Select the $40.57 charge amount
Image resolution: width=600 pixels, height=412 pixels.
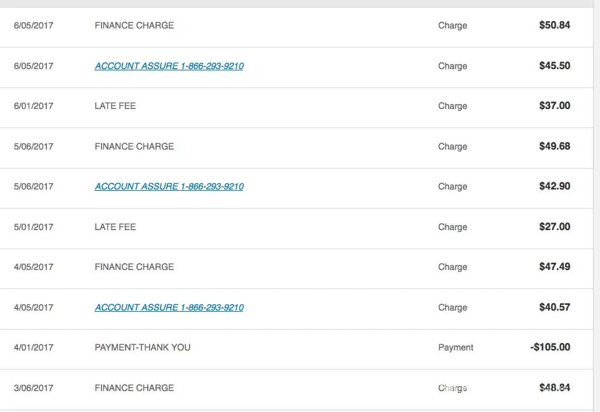[554, 307]
